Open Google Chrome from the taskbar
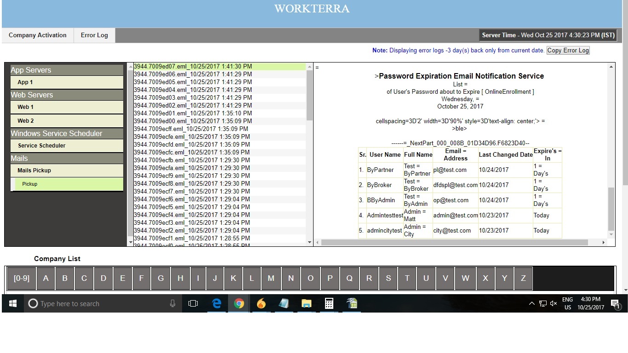Viewport: 628px width, 353px height. pyautogui.click(x=239, y=303)
